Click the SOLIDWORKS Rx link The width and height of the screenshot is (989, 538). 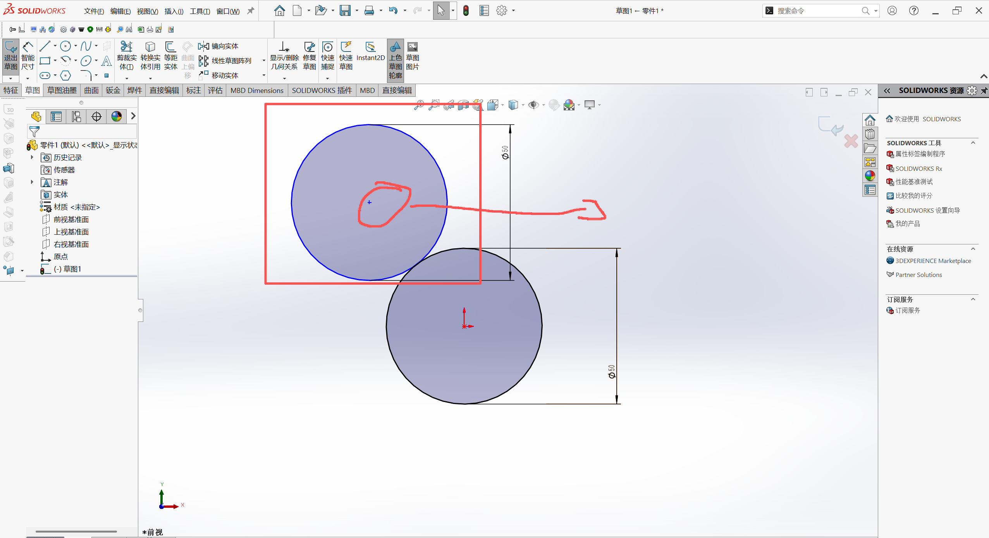point(918,168)
